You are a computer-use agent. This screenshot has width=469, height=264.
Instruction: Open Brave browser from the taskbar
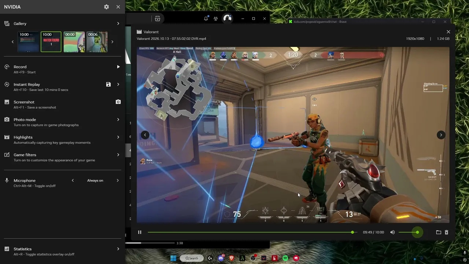[232, 258]
